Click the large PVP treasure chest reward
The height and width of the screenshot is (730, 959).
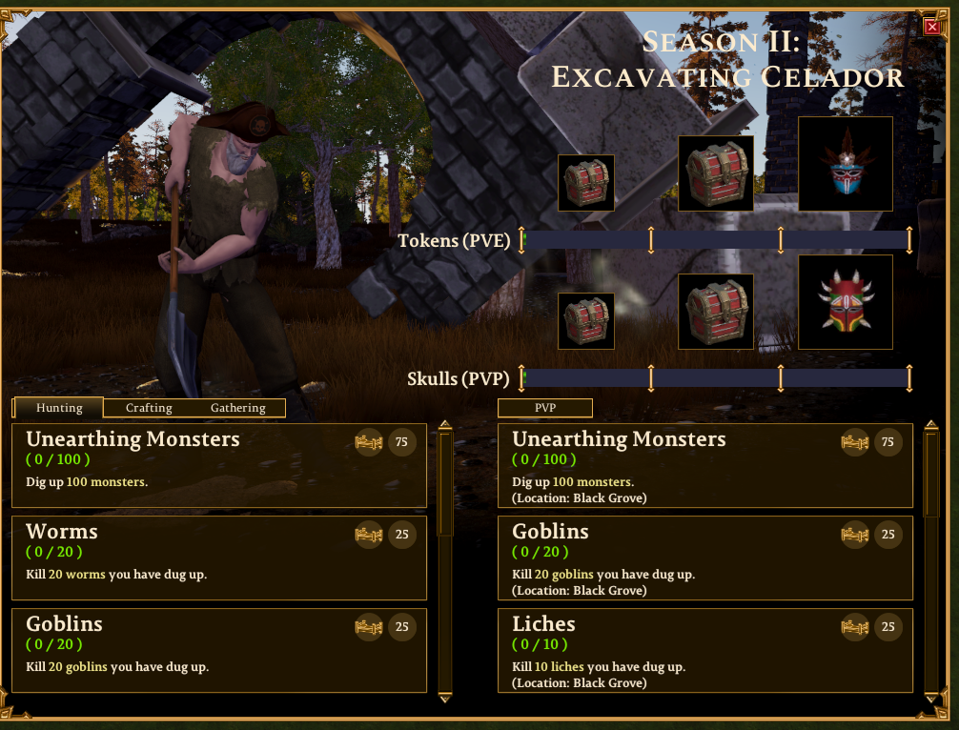(716, 312)
